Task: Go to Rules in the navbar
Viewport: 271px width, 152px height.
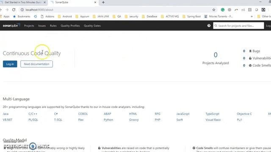Action: click(x=53, y=26)
